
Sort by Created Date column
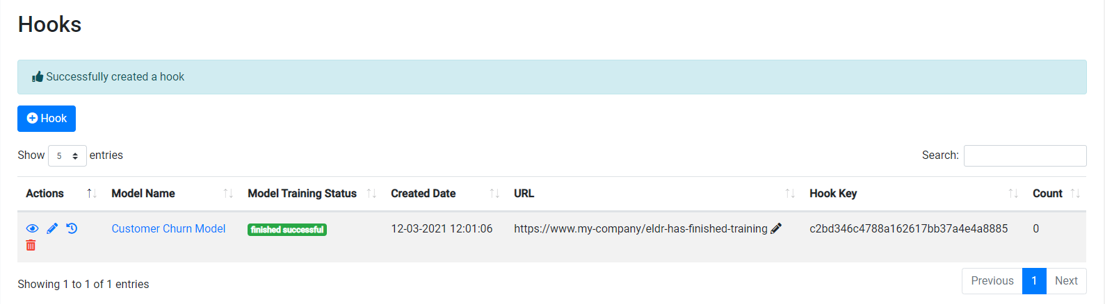tap(494, 194)
